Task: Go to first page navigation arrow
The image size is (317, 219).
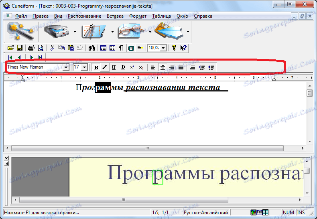Action: pos(10,57)
